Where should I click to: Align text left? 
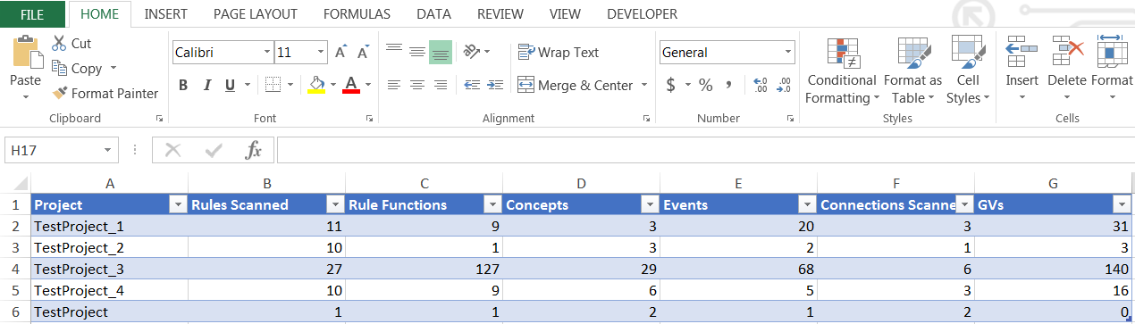393,85
